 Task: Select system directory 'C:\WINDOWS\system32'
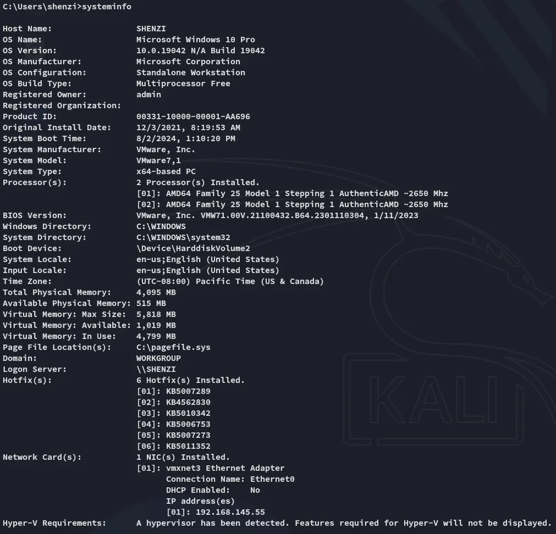[183, 237]
